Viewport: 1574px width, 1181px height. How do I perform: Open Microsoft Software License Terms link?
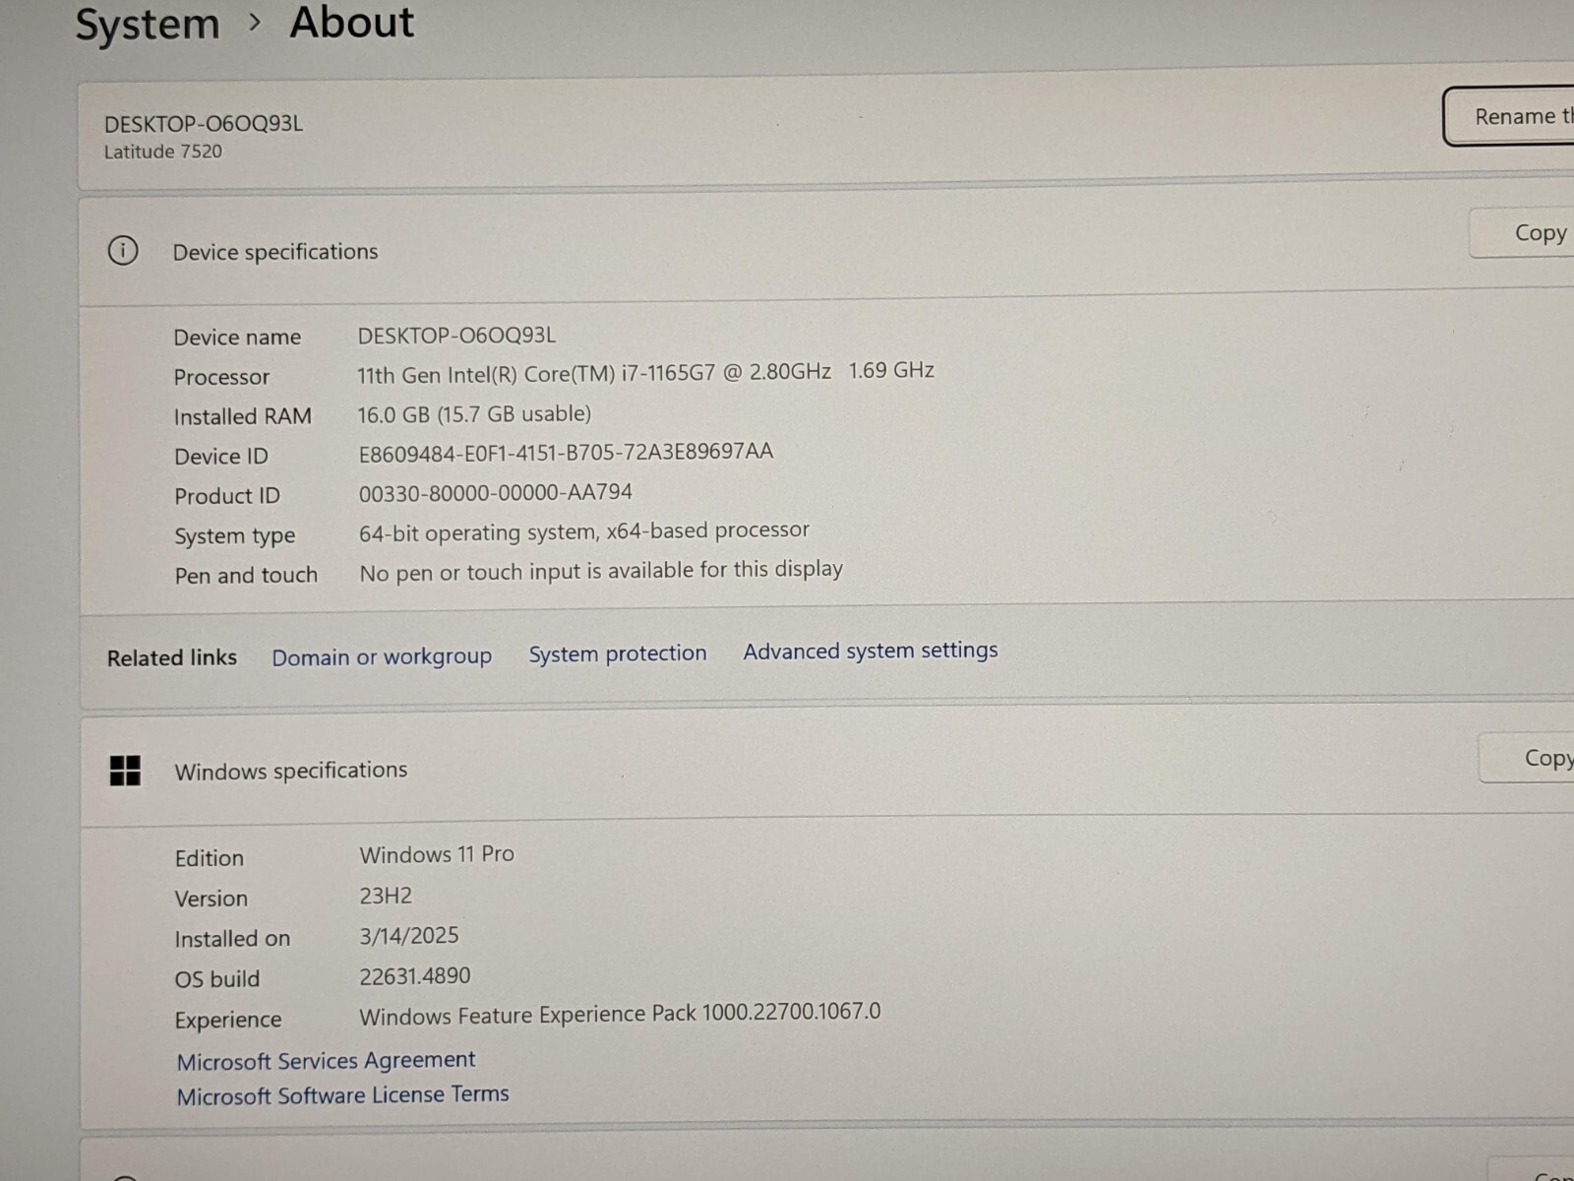pos(342,1094)
